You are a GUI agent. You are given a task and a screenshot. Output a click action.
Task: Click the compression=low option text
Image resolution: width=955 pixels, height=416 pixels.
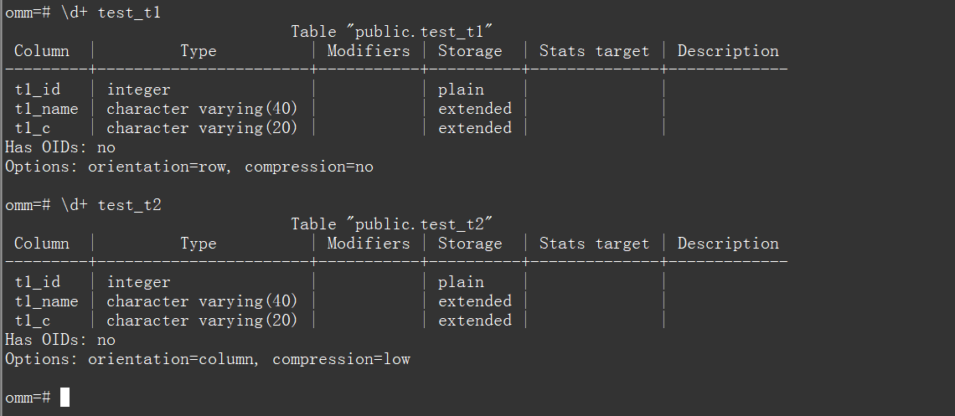[341, 359]
